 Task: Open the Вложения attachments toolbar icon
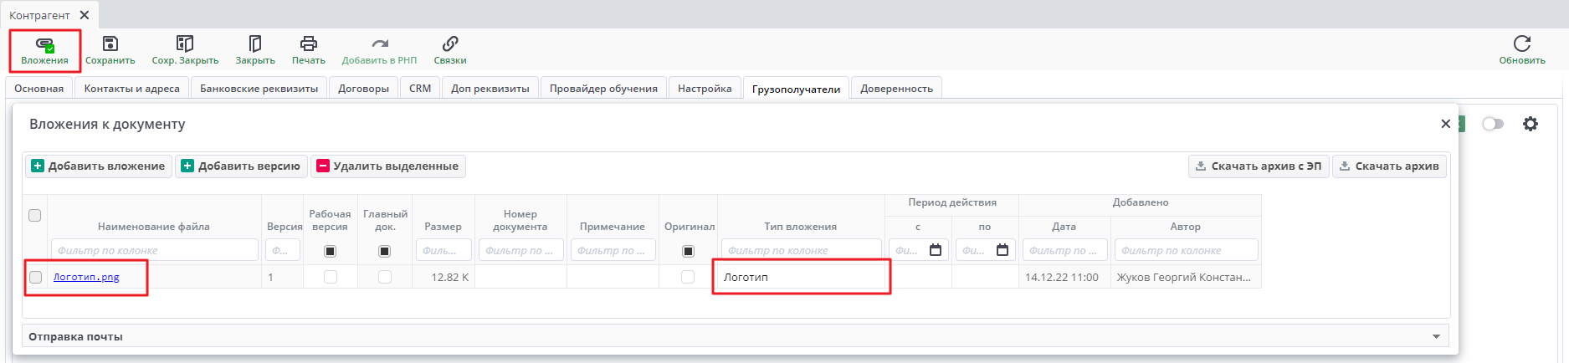pyautogui.click(x=44, y=44)
